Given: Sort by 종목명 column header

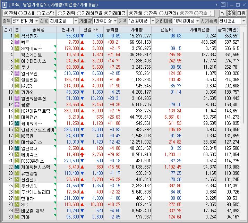Looking at the screenshot, I should [38, 29].
